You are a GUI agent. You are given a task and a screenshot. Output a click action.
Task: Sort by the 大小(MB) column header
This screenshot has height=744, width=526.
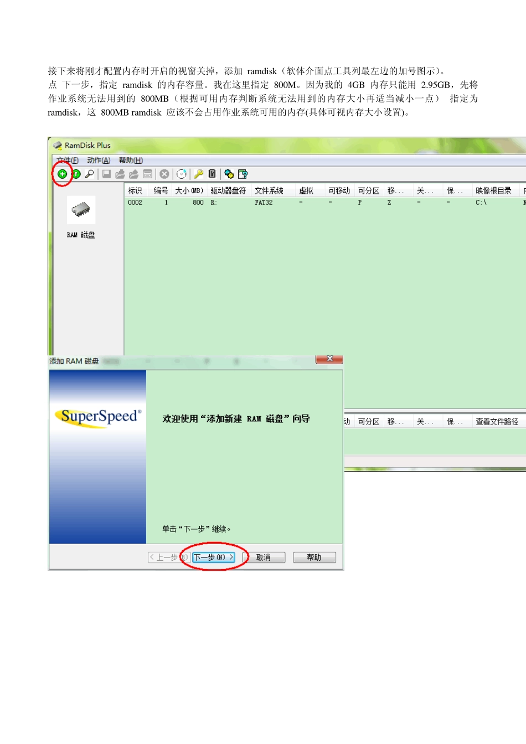pos(189,190)
